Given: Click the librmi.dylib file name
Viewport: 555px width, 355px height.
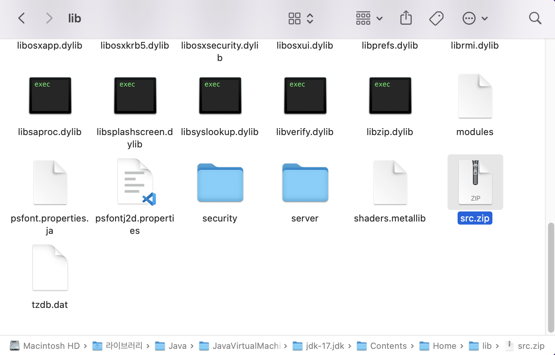Looking at the screenshot, I should pyautogui.click(x=475, y=46).
